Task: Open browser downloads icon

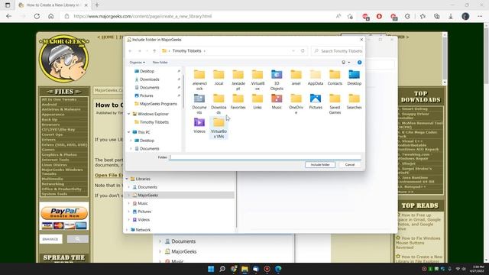Action: point(451,16)
